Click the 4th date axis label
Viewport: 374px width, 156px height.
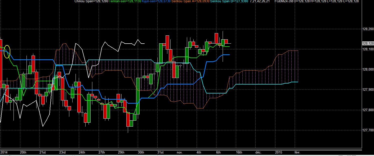coord(199,152)
